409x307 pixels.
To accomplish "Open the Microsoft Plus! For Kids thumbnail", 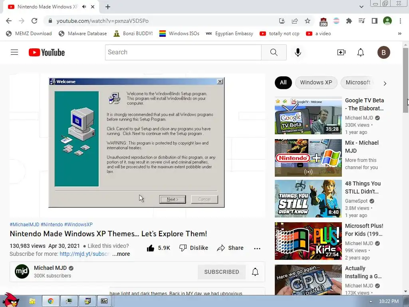I will point(308,241).
